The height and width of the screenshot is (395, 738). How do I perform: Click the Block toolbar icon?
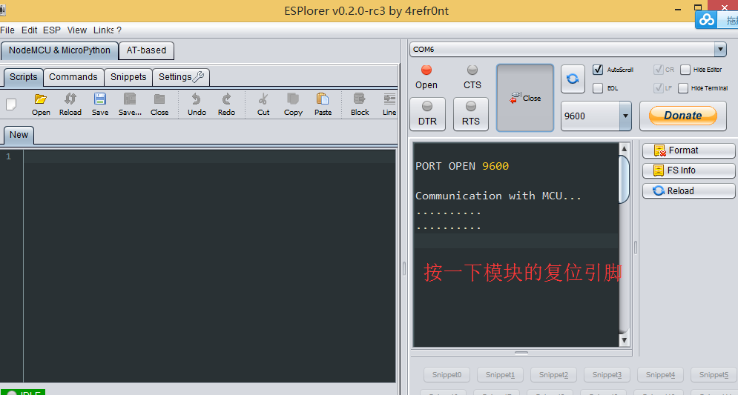[x=360, y=104]
